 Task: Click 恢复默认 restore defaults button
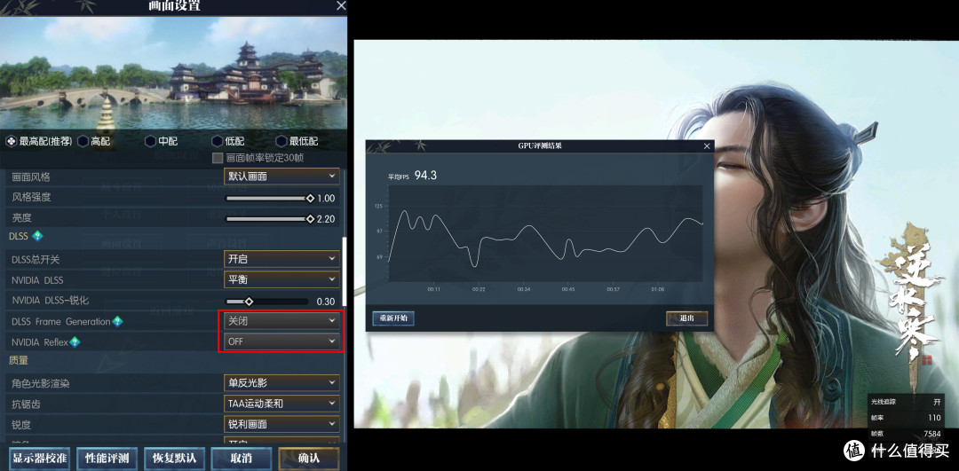[x=174, y=459]
